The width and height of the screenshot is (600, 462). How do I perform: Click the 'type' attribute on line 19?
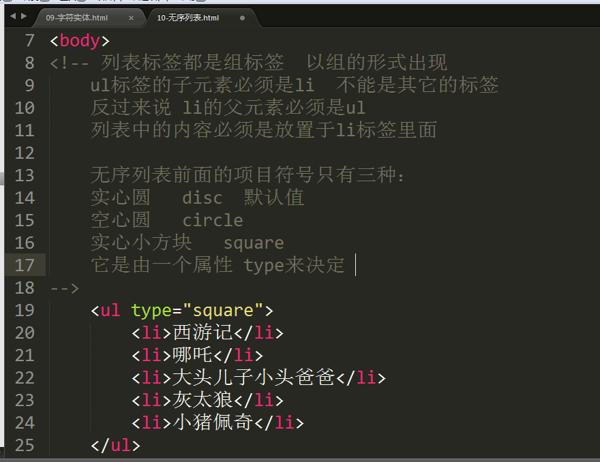click(x=151, y=311)
